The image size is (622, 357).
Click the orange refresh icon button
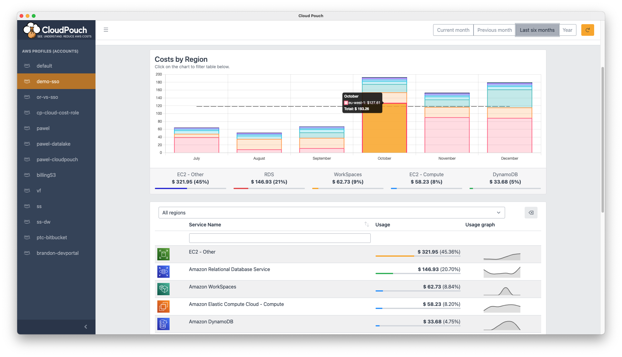587,30
